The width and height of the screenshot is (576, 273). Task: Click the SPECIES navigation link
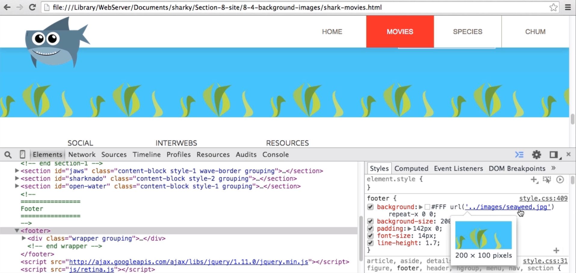467,32
